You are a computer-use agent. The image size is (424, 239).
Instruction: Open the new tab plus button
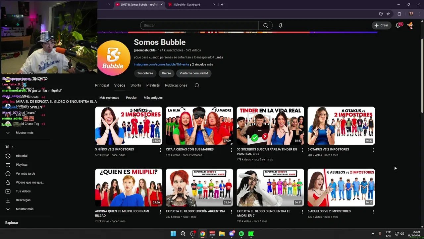pyautogui.click(x=222, y=5)
